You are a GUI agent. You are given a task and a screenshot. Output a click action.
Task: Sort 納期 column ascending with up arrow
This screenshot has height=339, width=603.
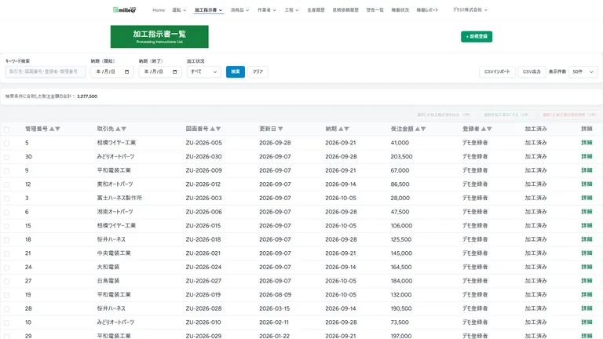341,129
